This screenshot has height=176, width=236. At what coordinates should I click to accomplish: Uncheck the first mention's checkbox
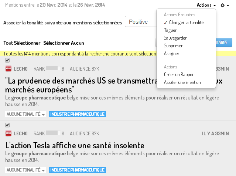point(7,60)
